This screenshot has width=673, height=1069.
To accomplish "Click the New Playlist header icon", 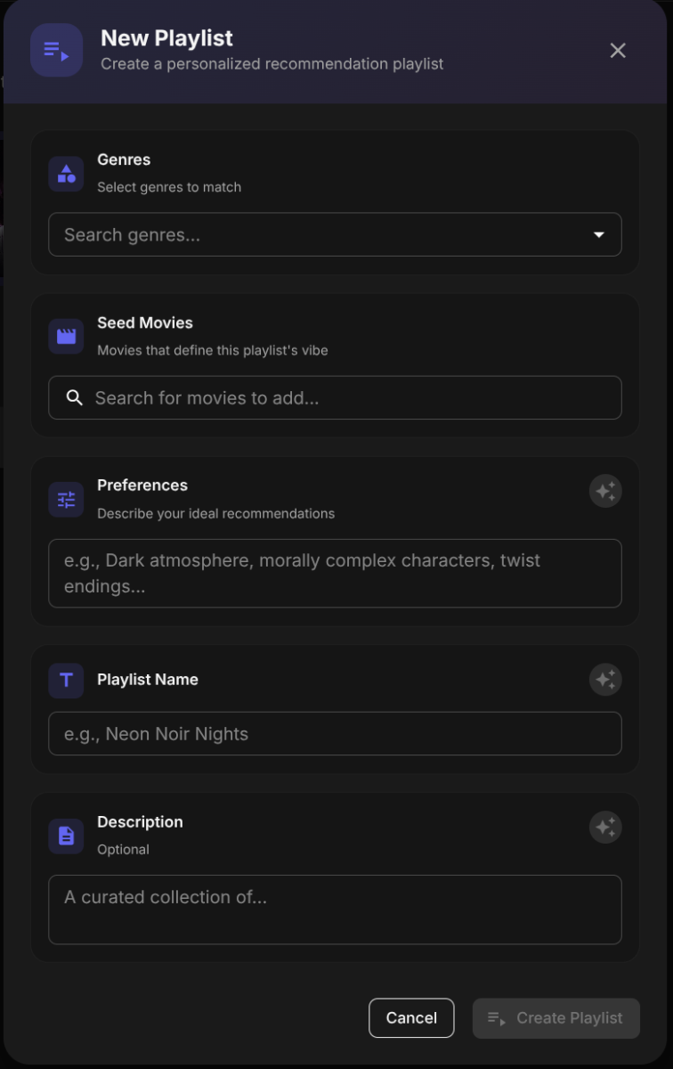I will pyautogui.click(x=56, y=50).
